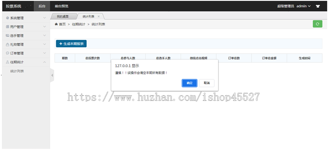Expand the 选手管理 menu chevron

(x=45, y=35)
